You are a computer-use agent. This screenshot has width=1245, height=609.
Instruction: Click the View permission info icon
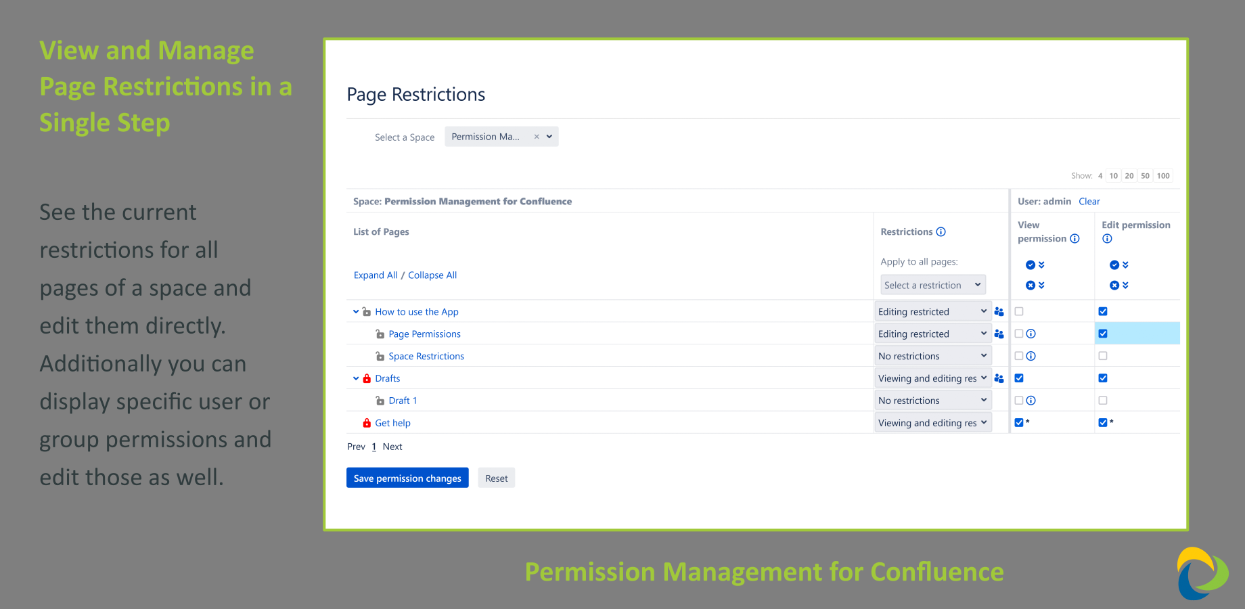point(1074,238)
